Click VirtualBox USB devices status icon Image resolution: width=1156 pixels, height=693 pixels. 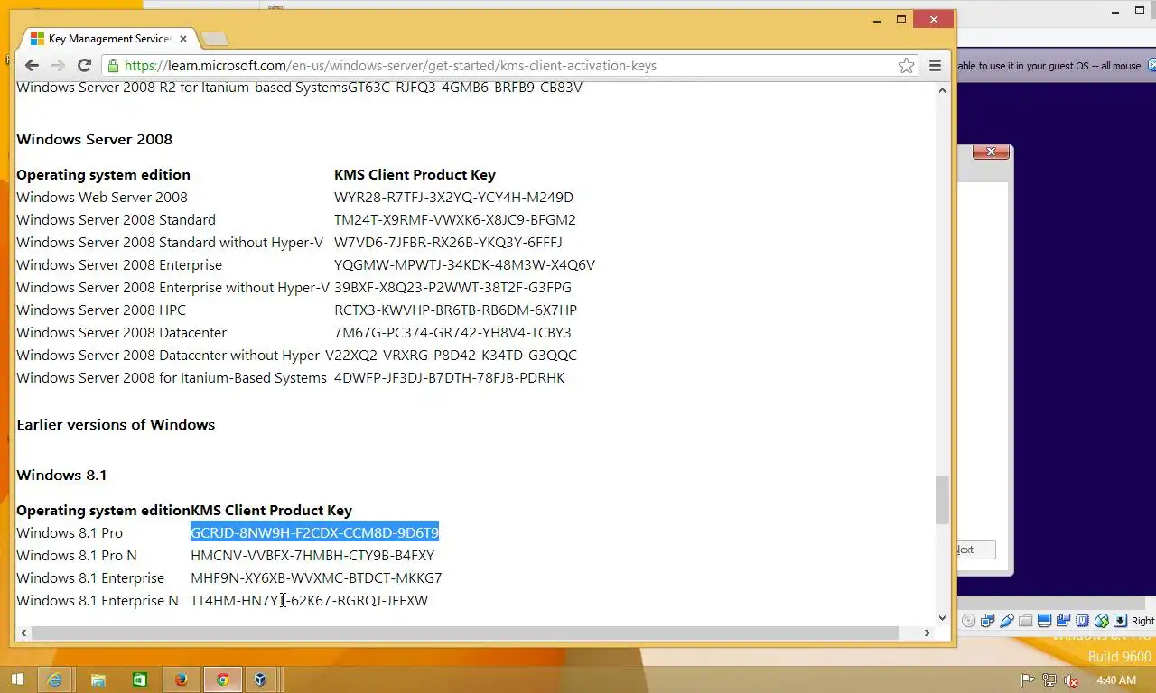1007,621
